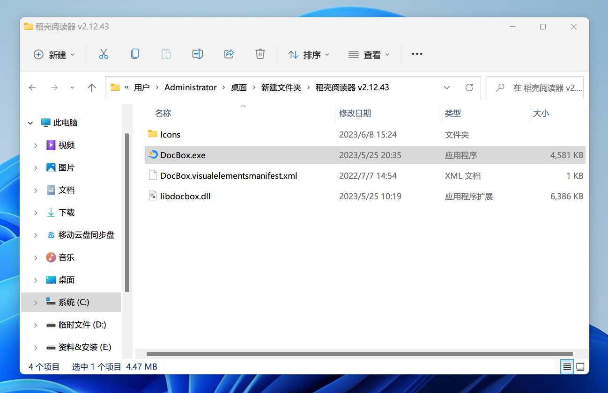This screenshot has height=393, width=608.
Task: Click the cloud sync drive icon
Action: (51, 235)
